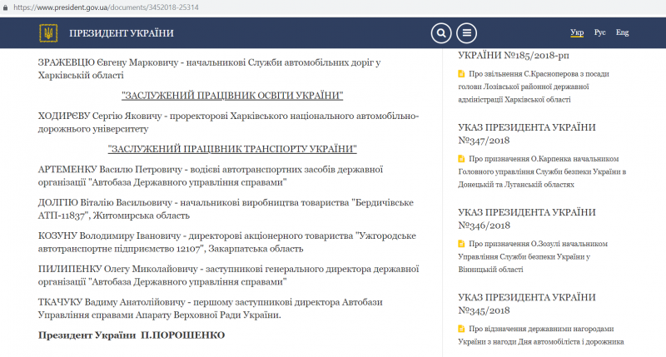The width and height of the screenshot is (666, 357).
Task: Click document icon beside Зозуля appointment link
Action: (461, 244)
